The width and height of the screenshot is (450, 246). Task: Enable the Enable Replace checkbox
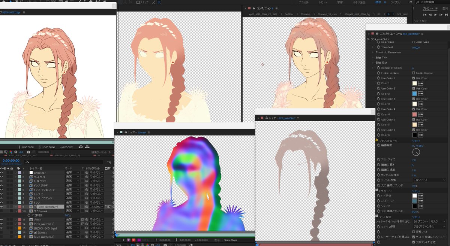tap(414, 73)
